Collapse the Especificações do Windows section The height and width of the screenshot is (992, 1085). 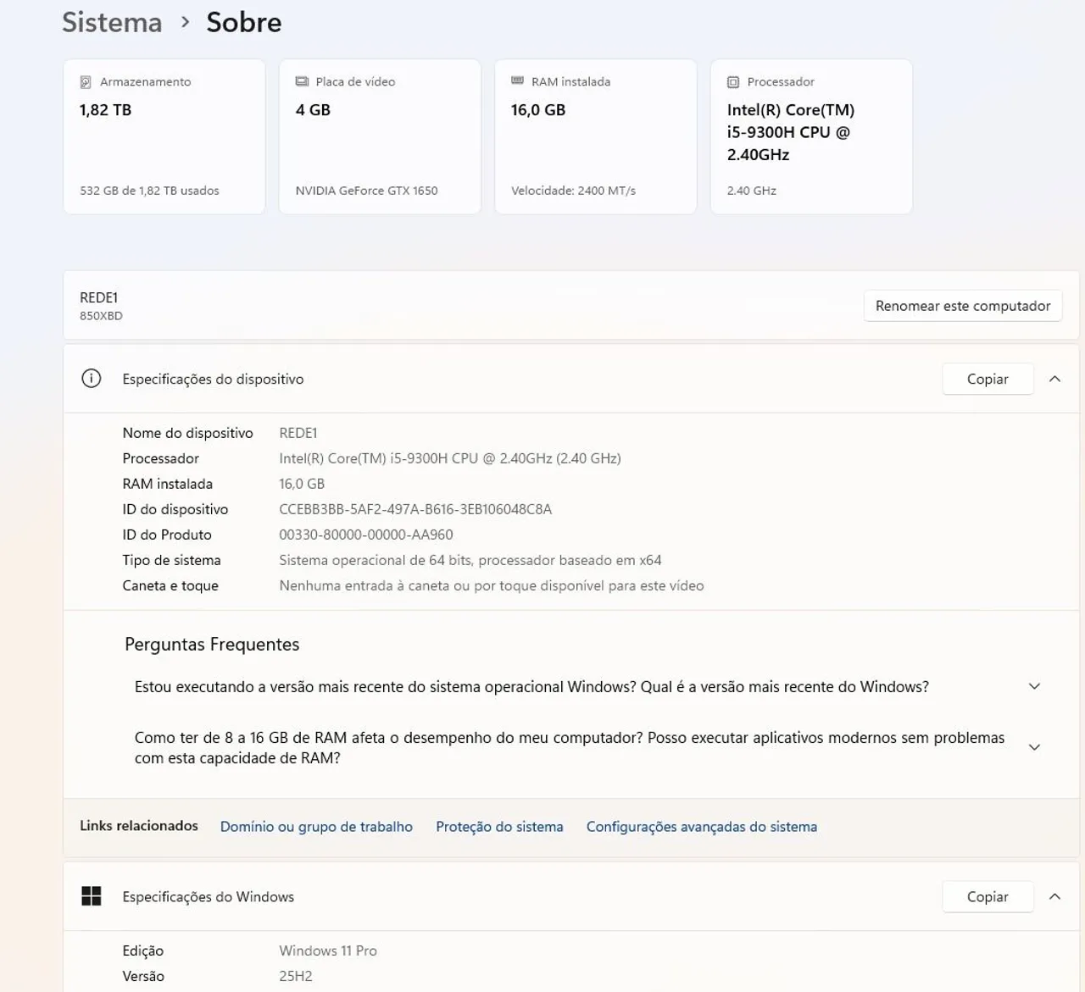pyautogui.click(x=1054, y=896)
